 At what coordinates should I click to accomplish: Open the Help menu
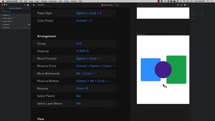coord(80,1)
